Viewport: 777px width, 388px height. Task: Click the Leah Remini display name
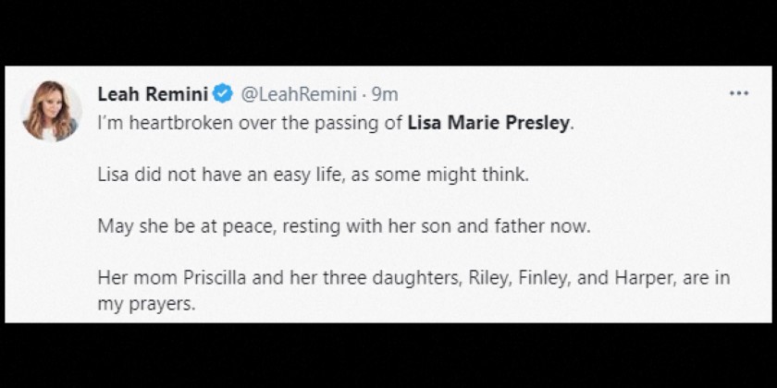click(153, 94)
